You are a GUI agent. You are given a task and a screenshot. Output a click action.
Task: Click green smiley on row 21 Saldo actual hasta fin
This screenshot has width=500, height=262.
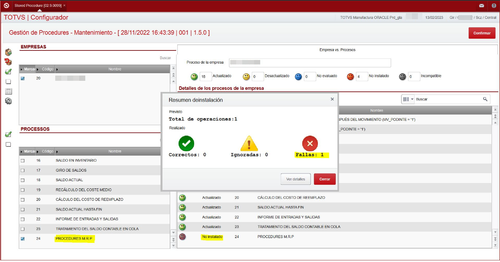tap(183, 207)
